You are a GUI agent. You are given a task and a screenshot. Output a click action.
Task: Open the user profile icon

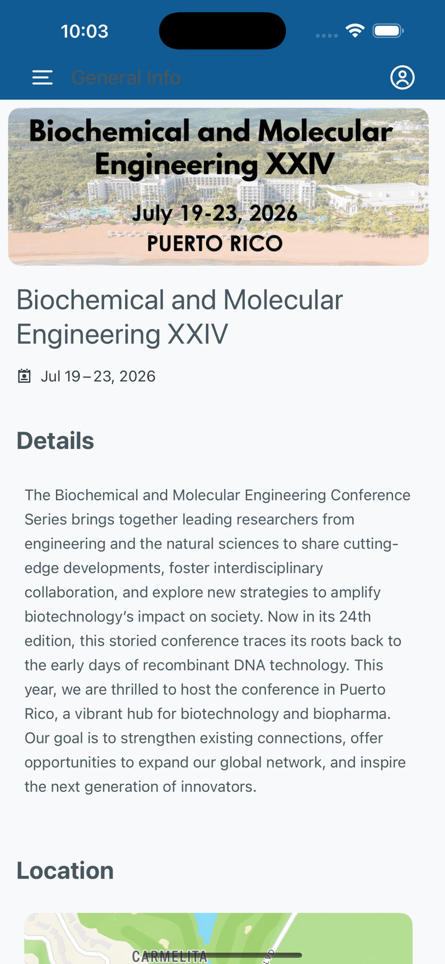(402, 77)
